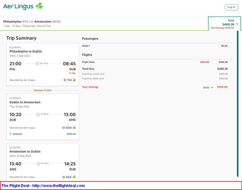This screenshot has width=242, height=190.
Task: Click the Philadelphia to Dublin title
Action: coord(26,51)
